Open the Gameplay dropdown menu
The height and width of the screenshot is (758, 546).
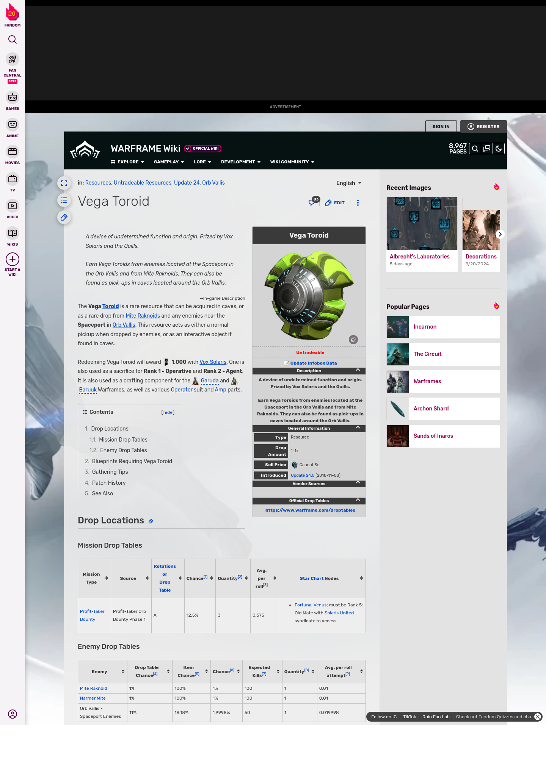click(169, 162)
